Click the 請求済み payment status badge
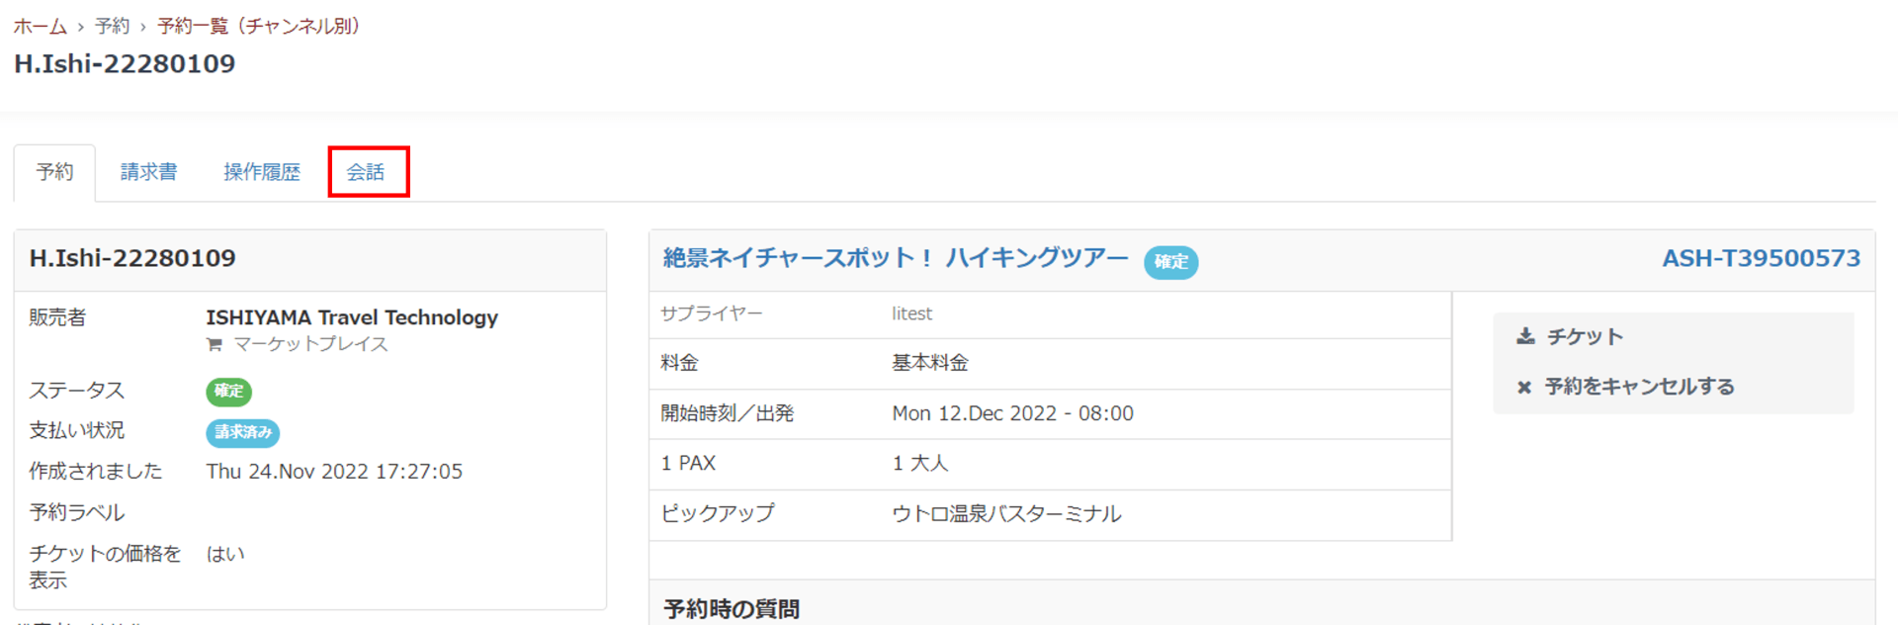 tap(242, 432)
